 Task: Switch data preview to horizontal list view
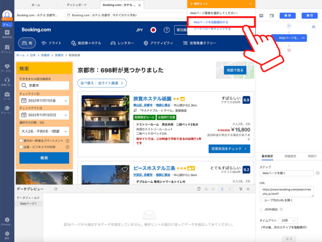pos(222,189)
